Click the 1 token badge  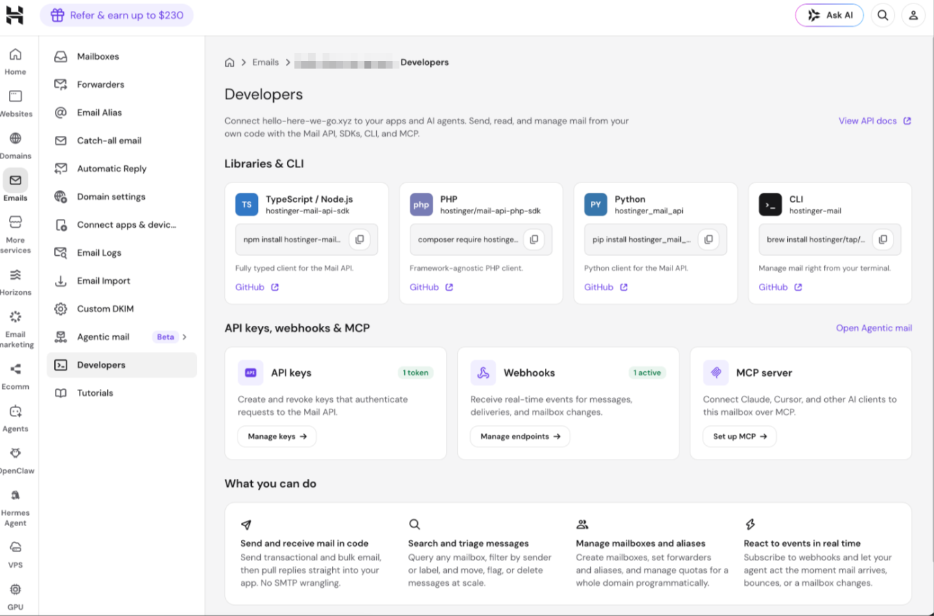click(x=416, y=372)
